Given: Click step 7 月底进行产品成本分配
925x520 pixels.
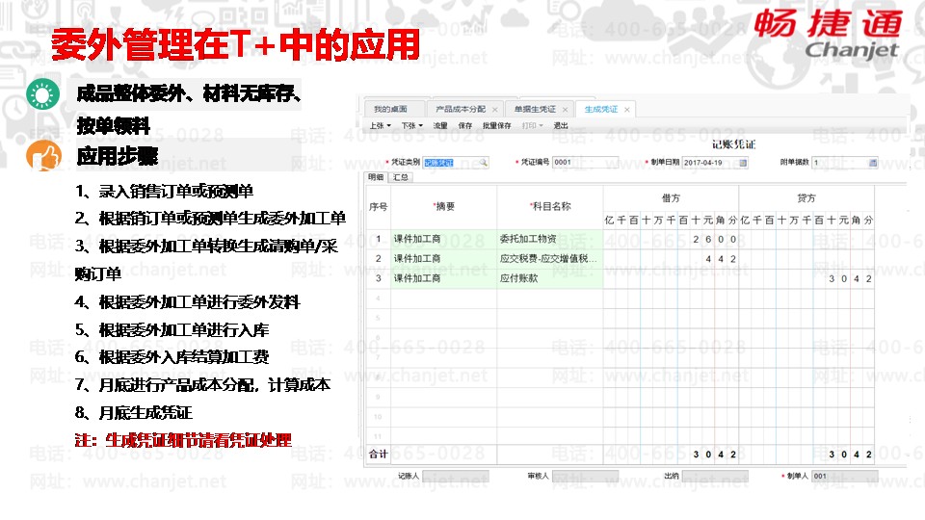Looking at the screenshot, I should [202, 385].
